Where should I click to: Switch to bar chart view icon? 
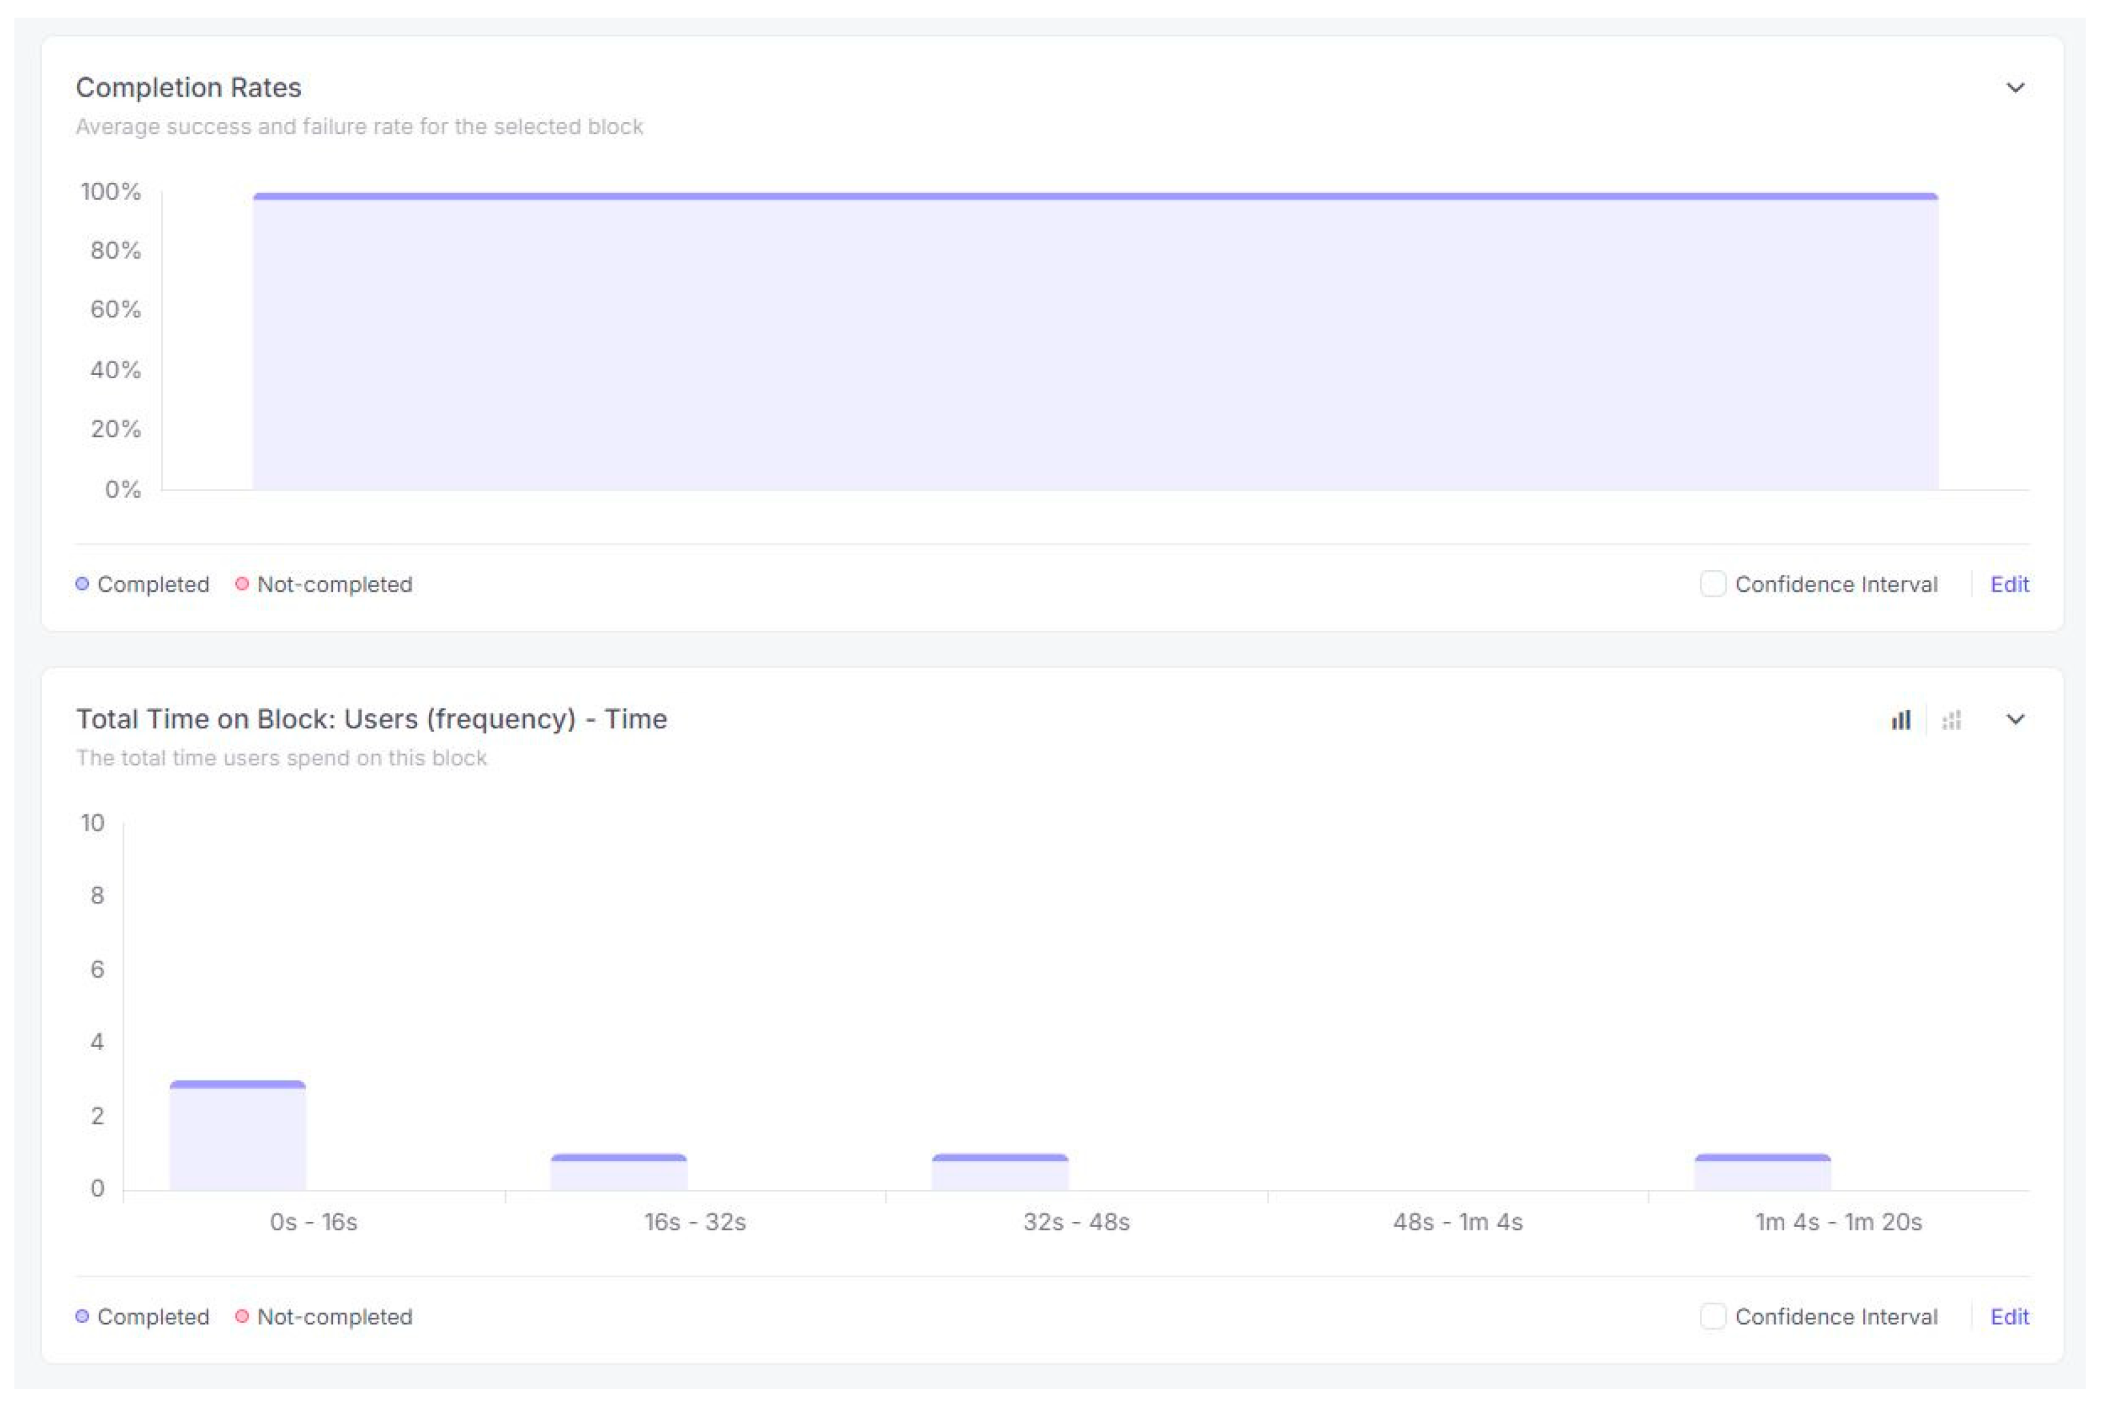click(x=1900, y=720)
